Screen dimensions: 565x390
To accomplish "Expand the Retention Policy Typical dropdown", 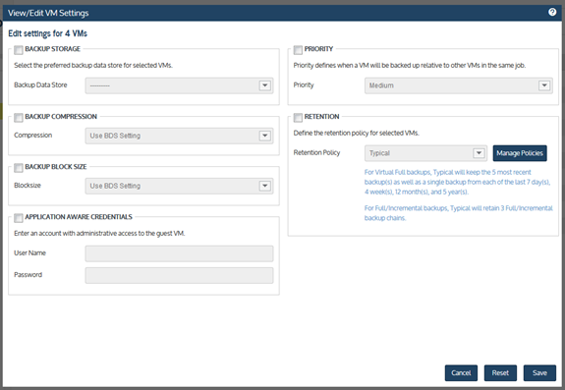I will [425, 153].
